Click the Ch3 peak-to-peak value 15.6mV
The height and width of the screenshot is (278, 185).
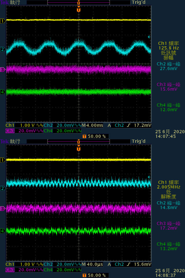point(169,89)
